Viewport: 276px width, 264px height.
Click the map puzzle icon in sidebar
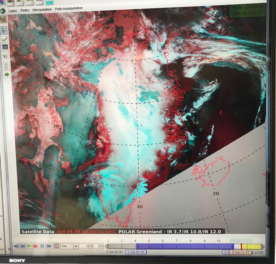(x=3, y=19)
